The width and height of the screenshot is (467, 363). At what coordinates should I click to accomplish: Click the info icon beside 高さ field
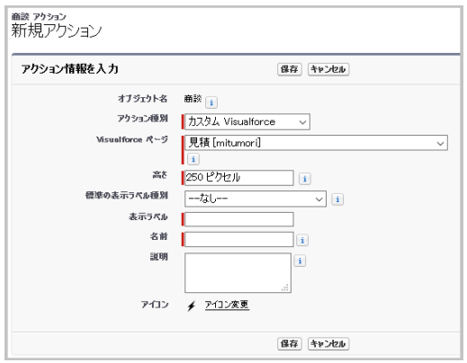coord(304,179)
